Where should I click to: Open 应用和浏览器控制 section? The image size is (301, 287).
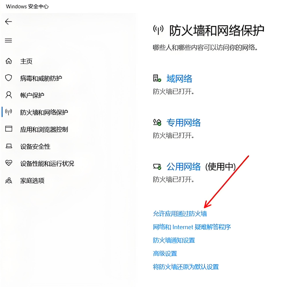[44, 129]
